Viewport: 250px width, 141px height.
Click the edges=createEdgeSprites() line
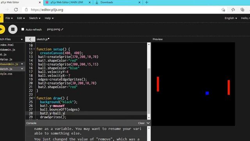[62, 80]
